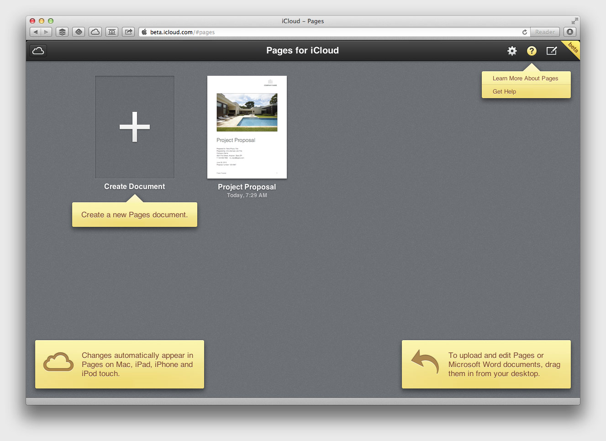The height and width of the screenshot is (441, 606).
Task: Open the Safari downloads button
Action: pos(570,32)
